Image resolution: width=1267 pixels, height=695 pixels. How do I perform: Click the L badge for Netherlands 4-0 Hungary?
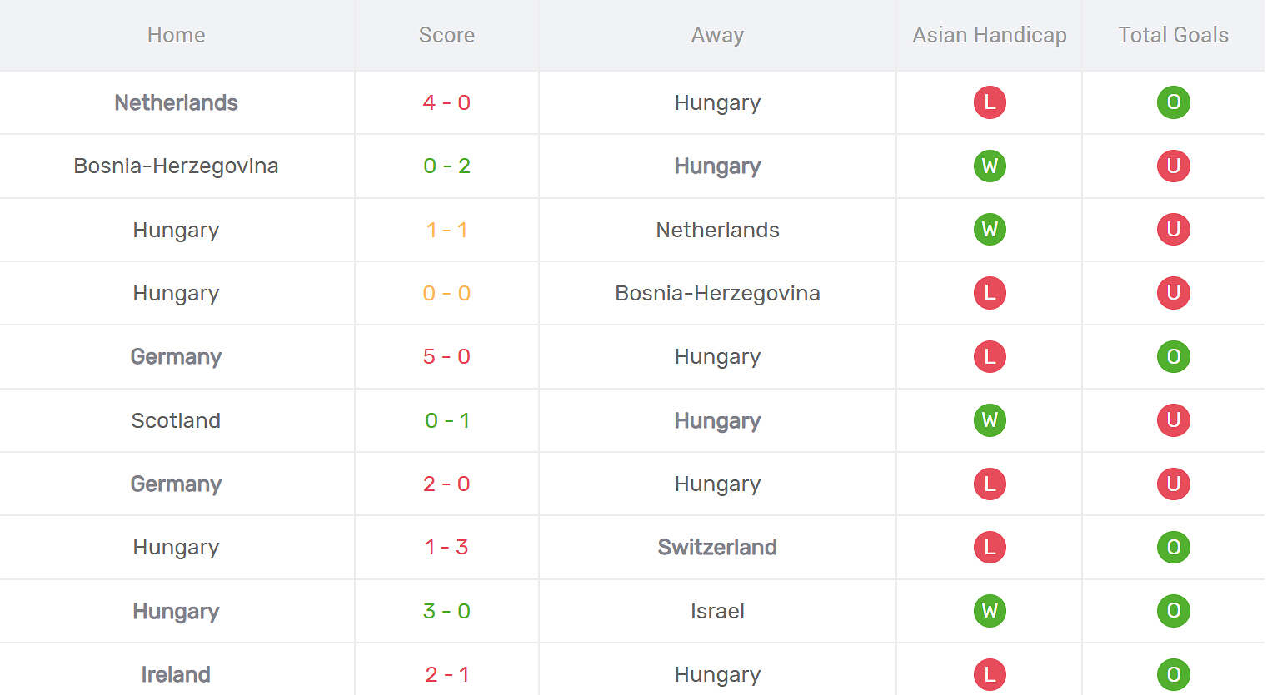(990, 102)
